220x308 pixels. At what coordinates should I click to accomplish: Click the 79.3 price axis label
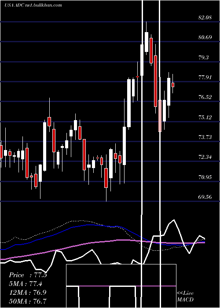pos(203,58)
